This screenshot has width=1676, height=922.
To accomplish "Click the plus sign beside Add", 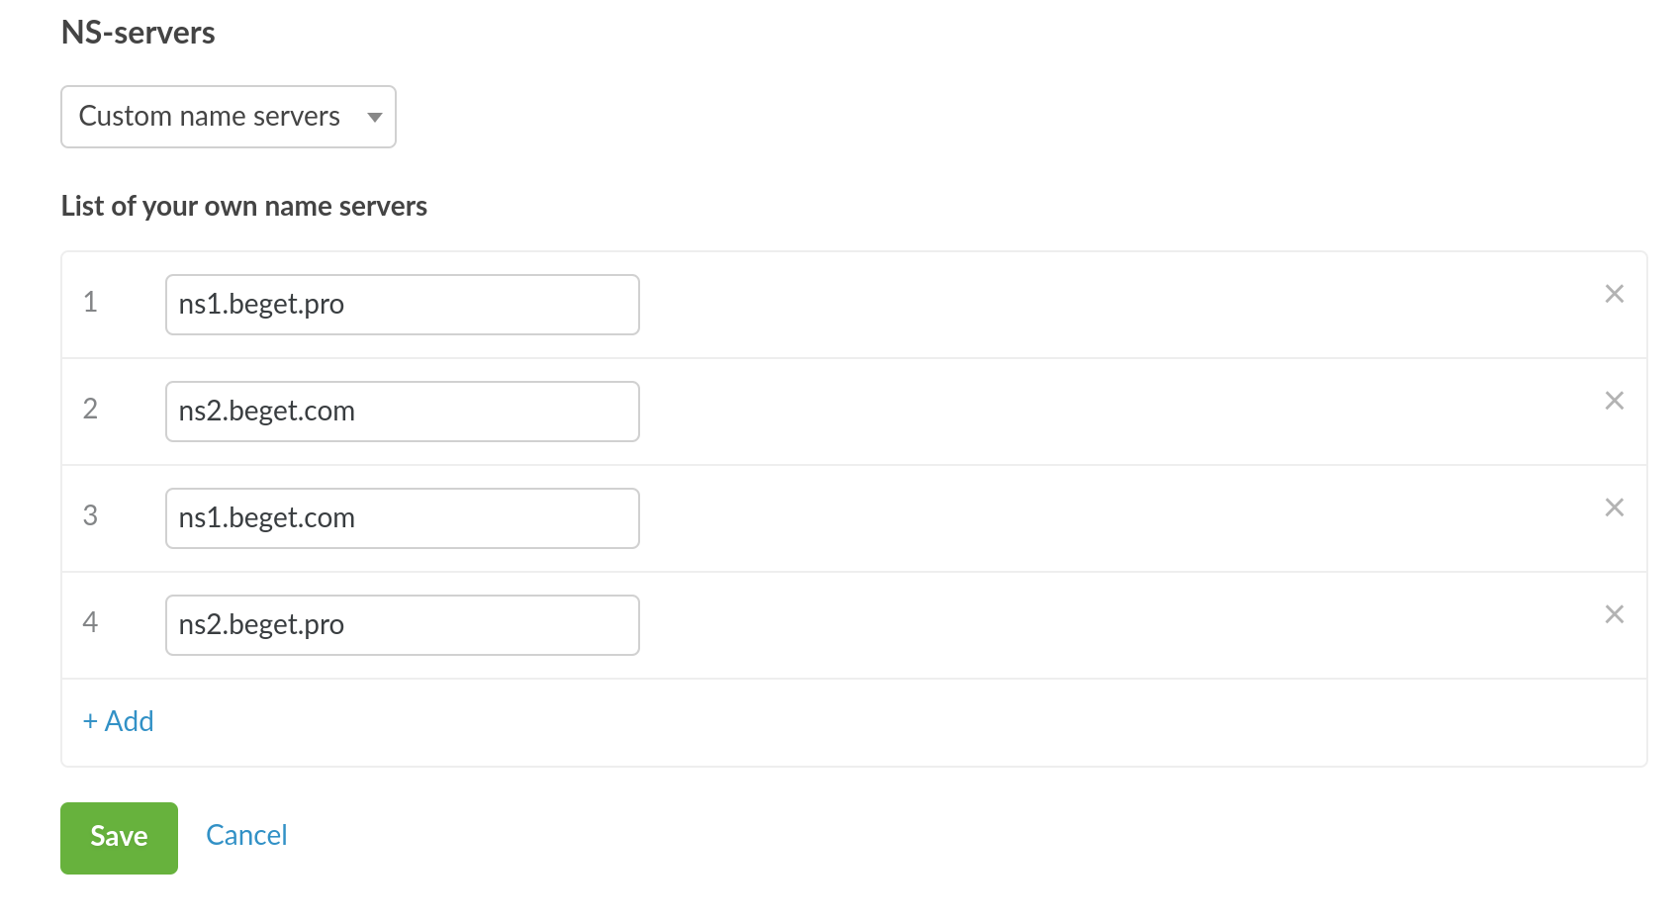I will pyautogui.click(x=90, y=721).
